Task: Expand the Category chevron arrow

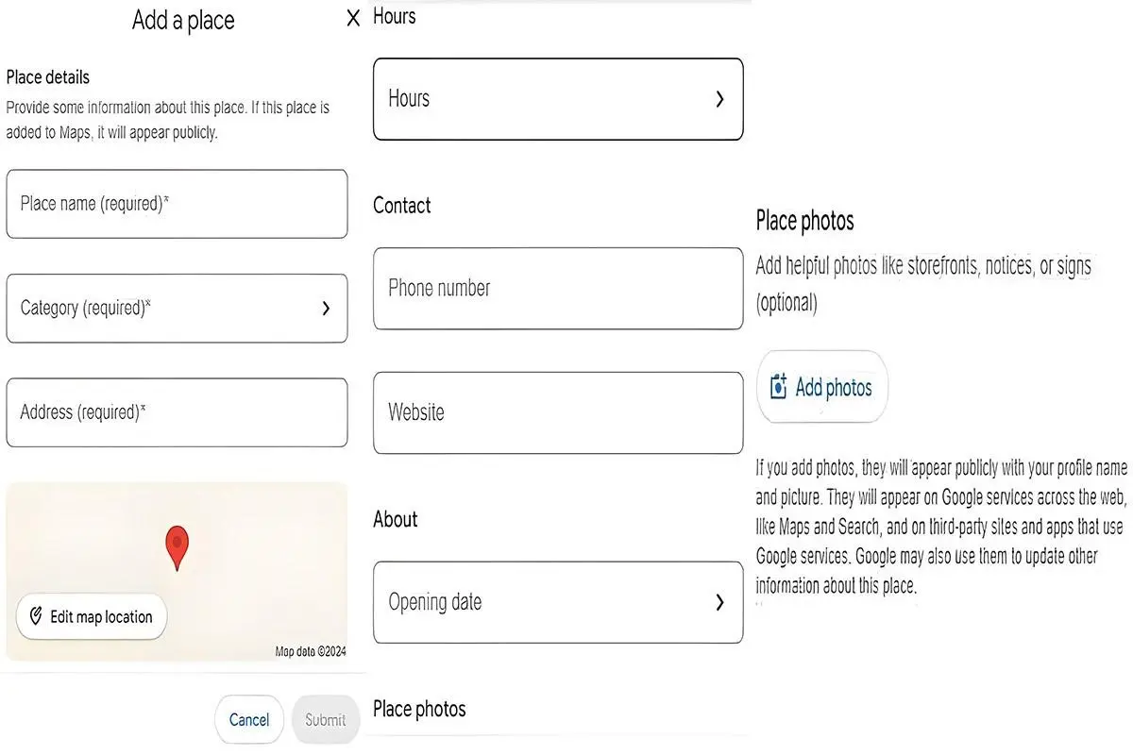Action: coord(326,309)
